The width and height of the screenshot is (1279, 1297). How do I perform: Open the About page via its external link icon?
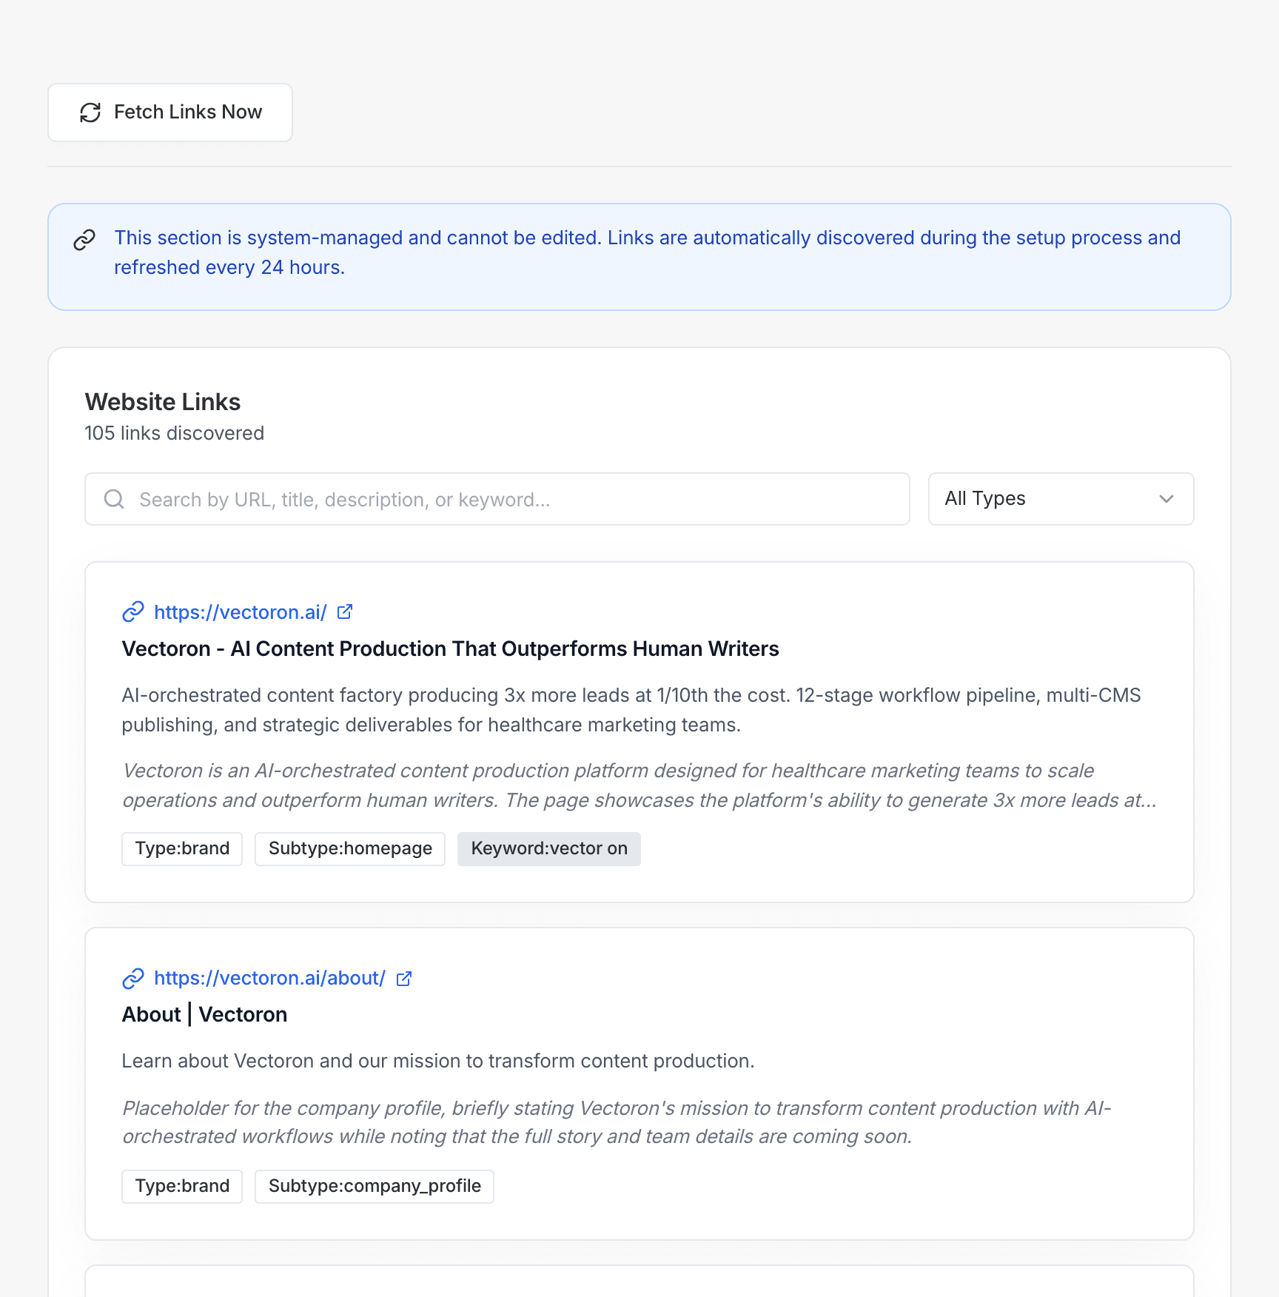pos(403,977)
